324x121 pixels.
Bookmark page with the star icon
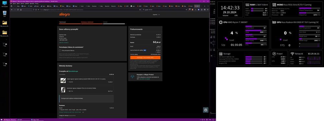click(x=140, y=10)
